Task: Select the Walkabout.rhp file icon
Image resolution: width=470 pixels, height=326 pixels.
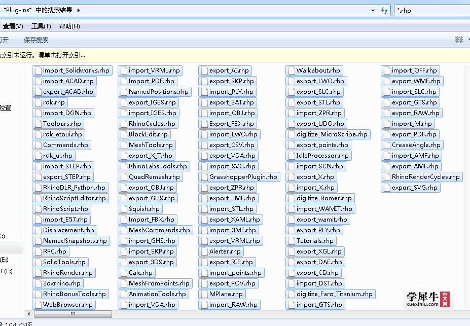Action: click(292, 70)
